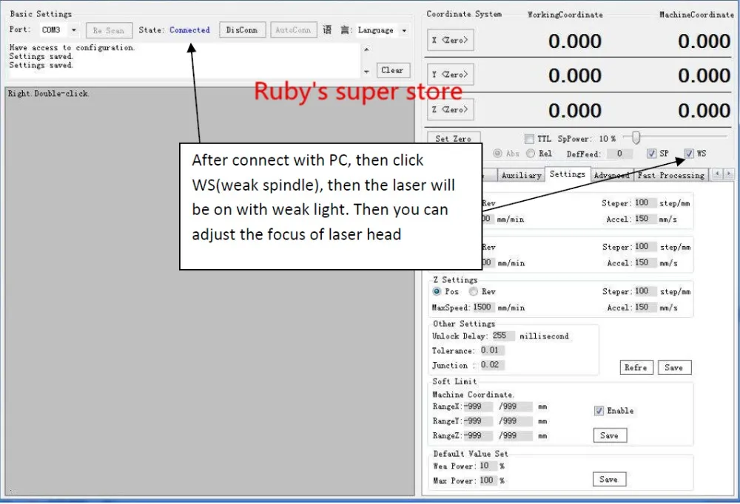Viewport: 740px width, 504px height.
Task: Click the Z Settings Accel field
Action: click(645, 307)
